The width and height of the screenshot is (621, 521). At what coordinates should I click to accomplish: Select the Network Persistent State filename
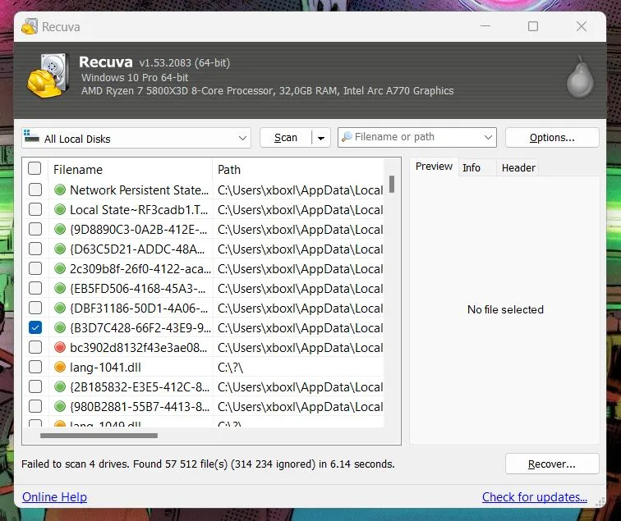point(139,190)
